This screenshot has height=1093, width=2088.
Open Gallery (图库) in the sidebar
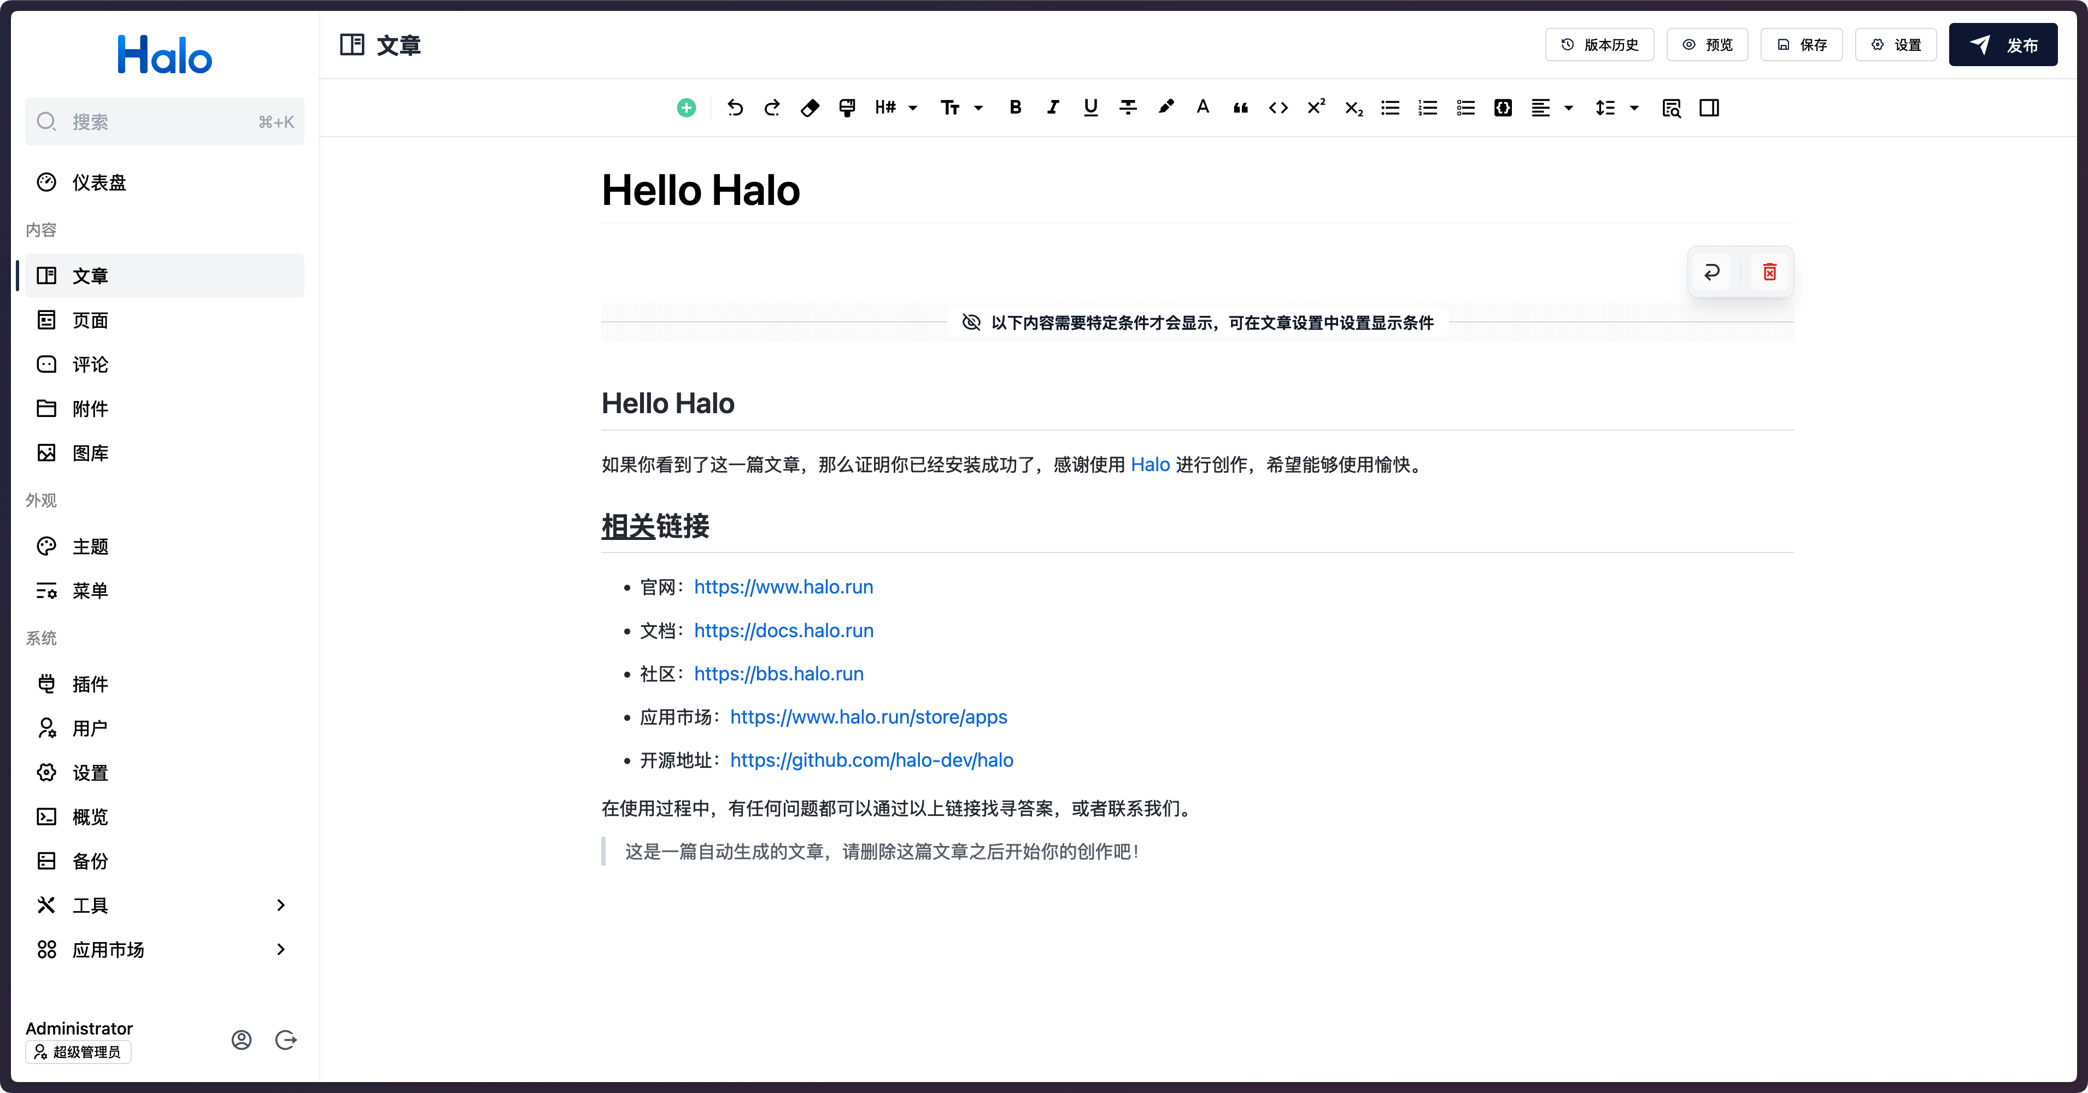(x=165, y=453)
